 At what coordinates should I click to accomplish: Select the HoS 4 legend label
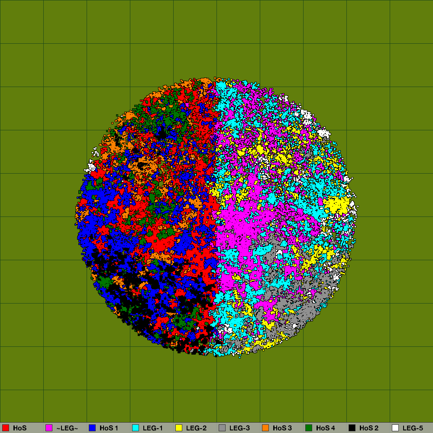click(326, 428)
